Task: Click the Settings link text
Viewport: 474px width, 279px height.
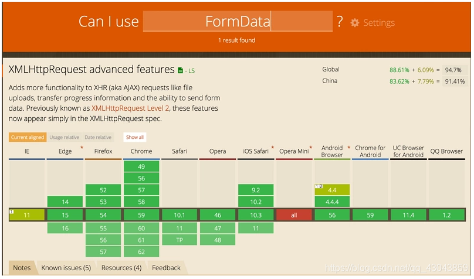Action: [379, 23]
